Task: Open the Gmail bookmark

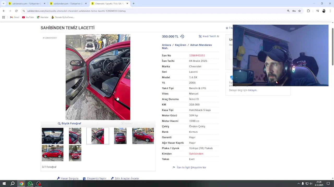Action: coord(15,17)
